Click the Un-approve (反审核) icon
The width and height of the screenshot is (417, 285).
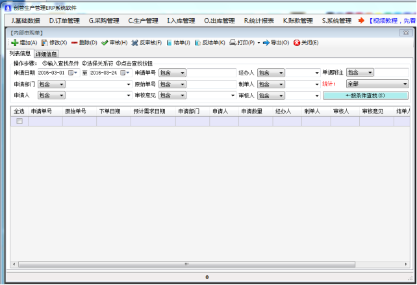pos(134,43)
